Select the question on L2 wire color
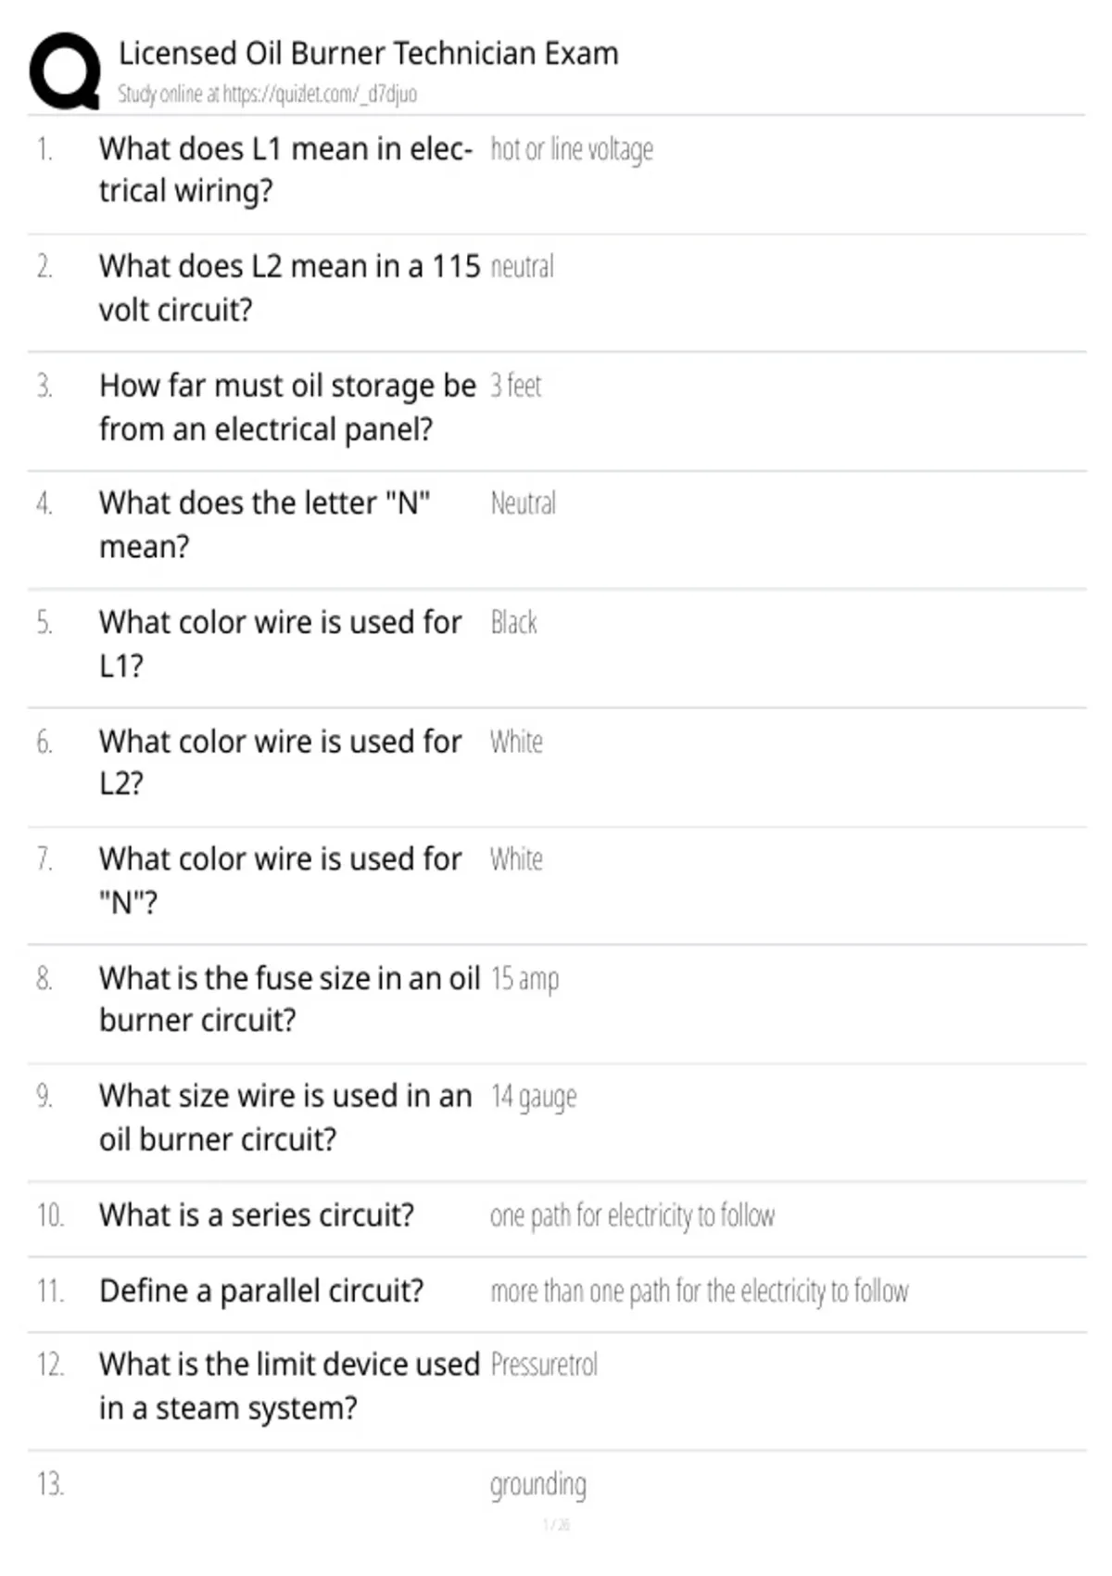1112x1576 pixels. coord(280,762)
